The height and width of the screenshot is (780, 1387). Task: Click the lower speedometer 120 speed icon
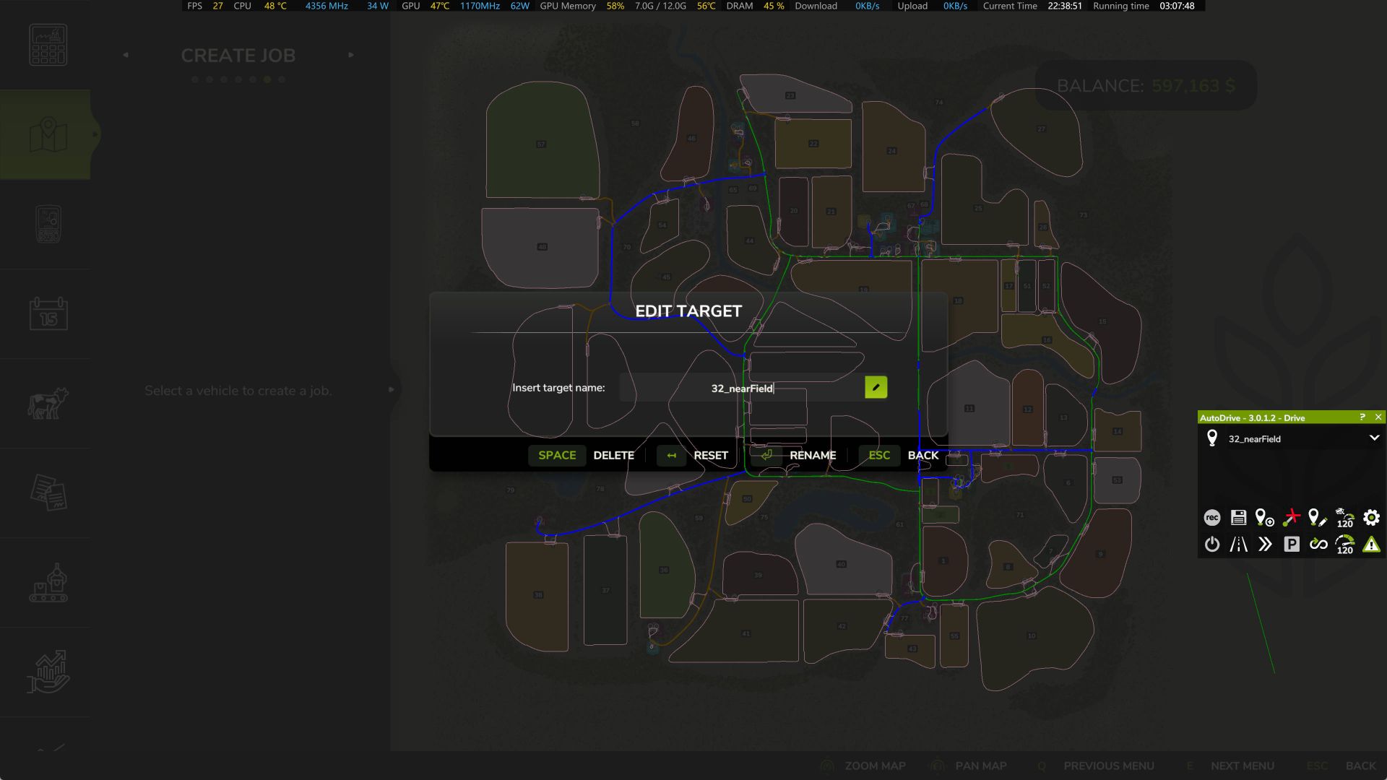coord(1344,545)
